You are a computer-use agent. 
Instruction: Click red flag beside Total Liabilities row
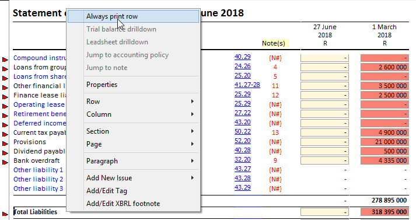click(5, 214)
